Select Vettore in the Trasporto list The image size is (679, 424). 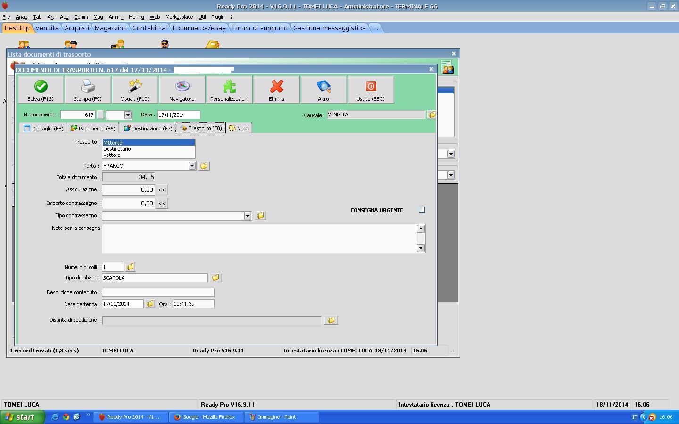tap(112, 155)
